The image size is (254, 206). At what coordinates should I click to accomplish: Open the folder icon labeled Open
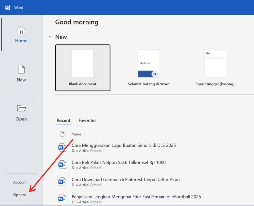(x=21, y=108)
